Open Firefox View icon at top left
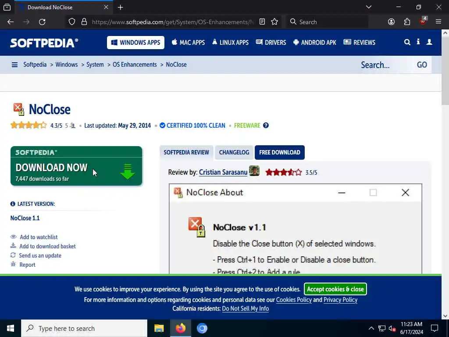The height and width of the screenshot is (337, 449). (7, 7)
